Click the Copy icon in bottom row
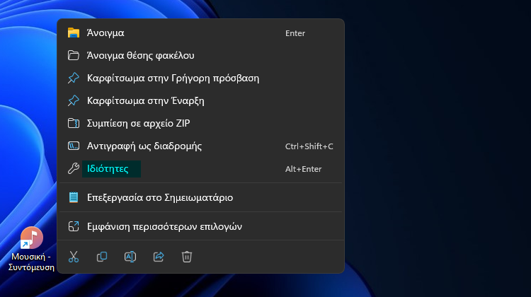Viewport: 531px width, 297px height. click(x=102, y=257)
